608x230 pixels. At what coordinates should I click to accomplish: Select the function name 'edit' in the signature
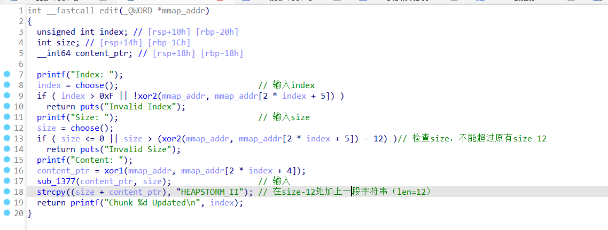click(x=108, y=11)
